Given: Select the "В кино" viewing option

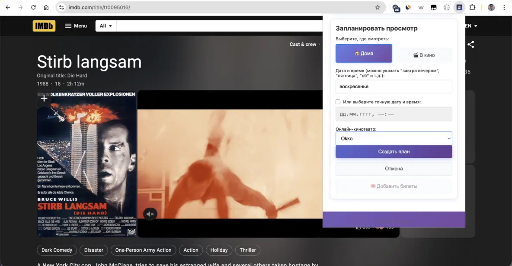Looking at the screenshot, I should pyautogui.click(x=424, y=55).
